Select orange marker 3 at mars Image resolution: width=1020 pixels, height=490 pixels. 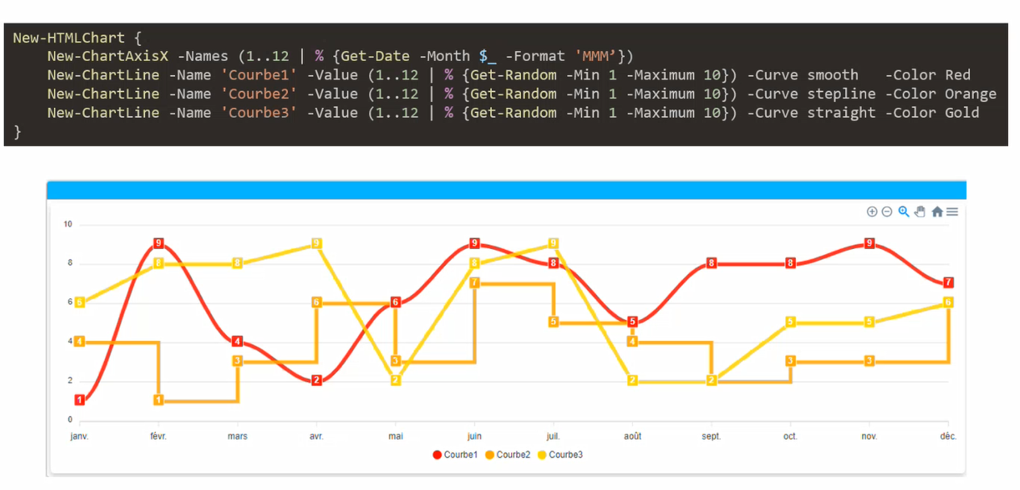237,360
